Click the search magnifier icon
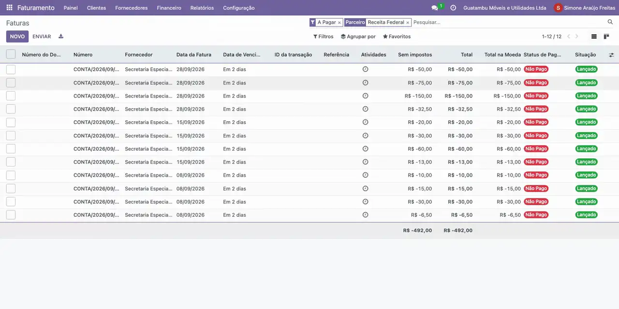 click(610, 22)
